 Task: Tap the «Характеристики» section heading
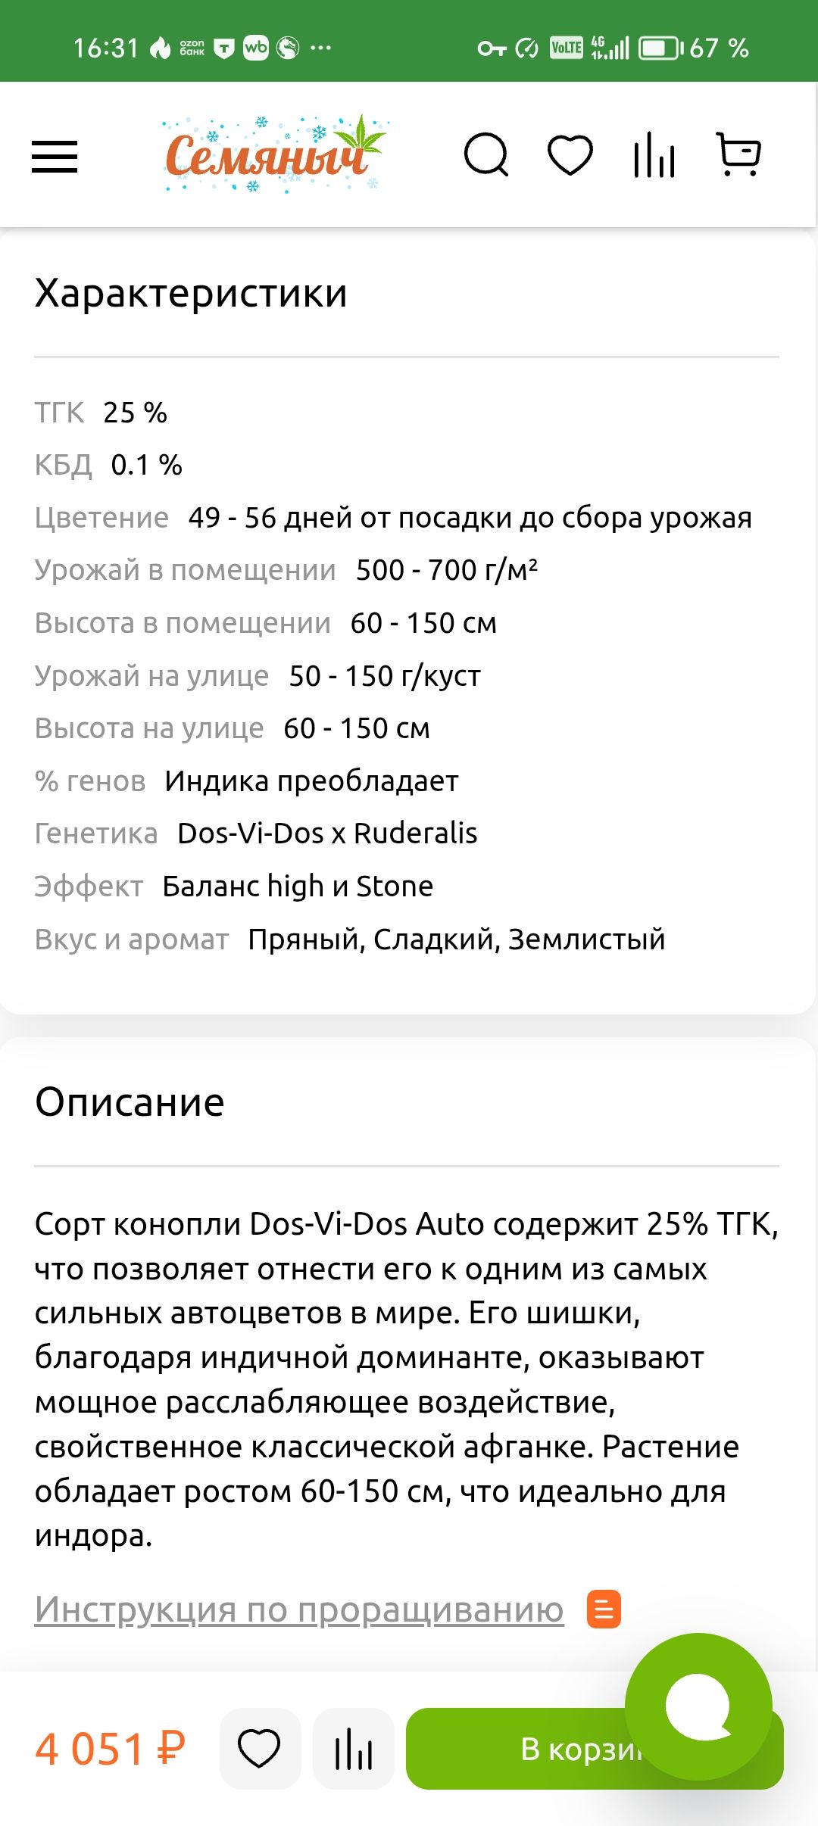(191, 293)
